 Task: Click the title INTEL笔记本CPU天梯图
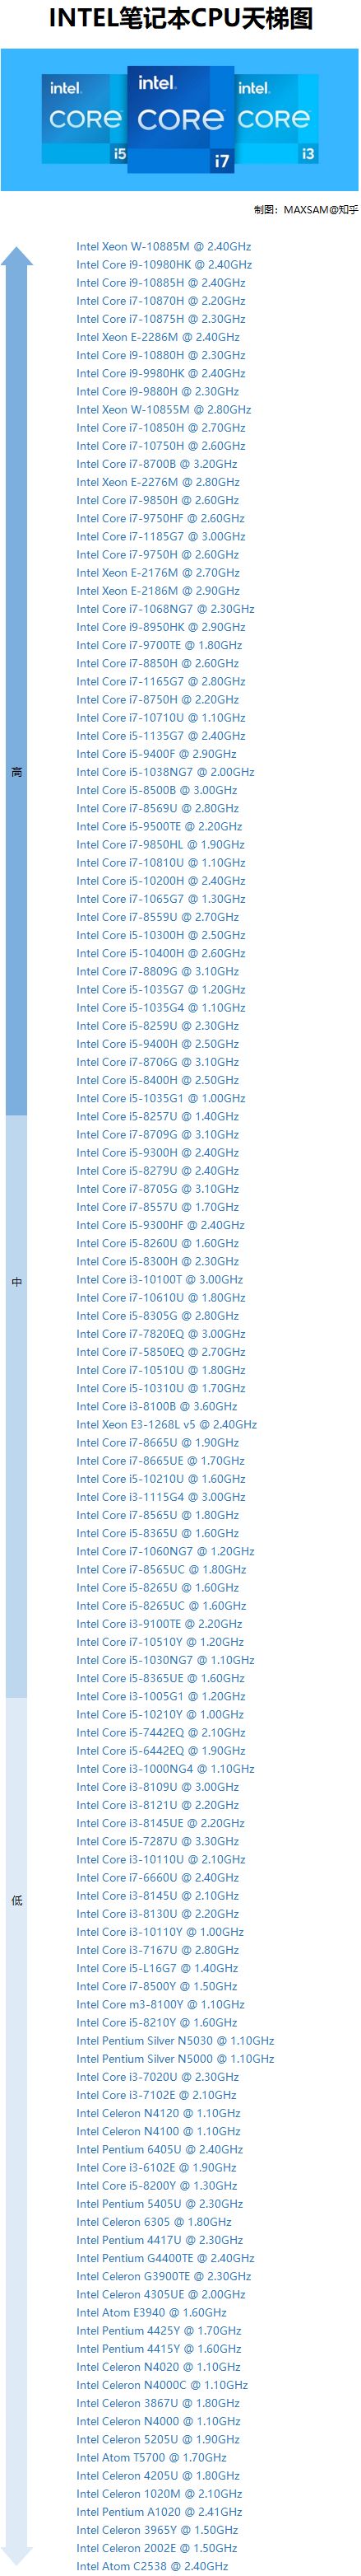click(x=181, y=19)
